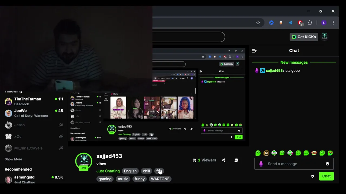
Task: Select the funny tag
Action: [x=139, y=179]
